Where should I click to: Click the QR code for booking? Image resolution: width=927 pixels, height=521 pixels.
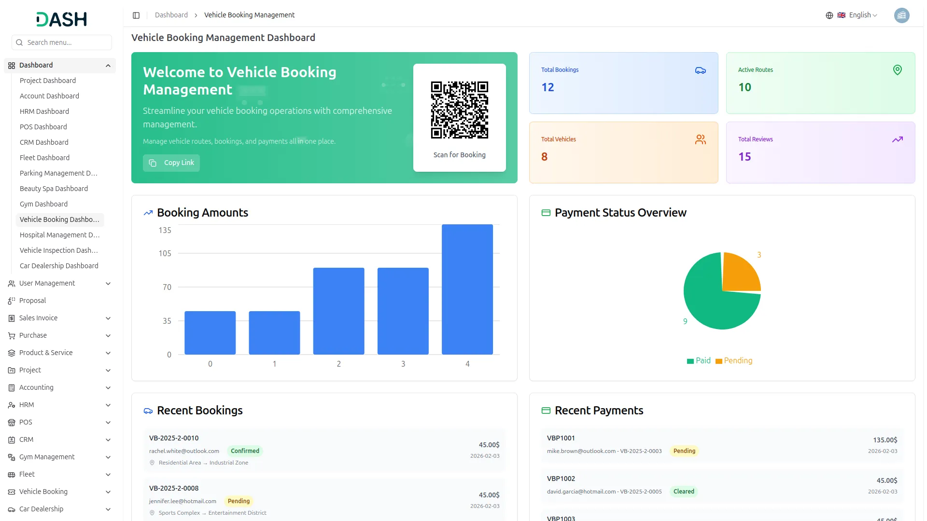coord(459,110)
